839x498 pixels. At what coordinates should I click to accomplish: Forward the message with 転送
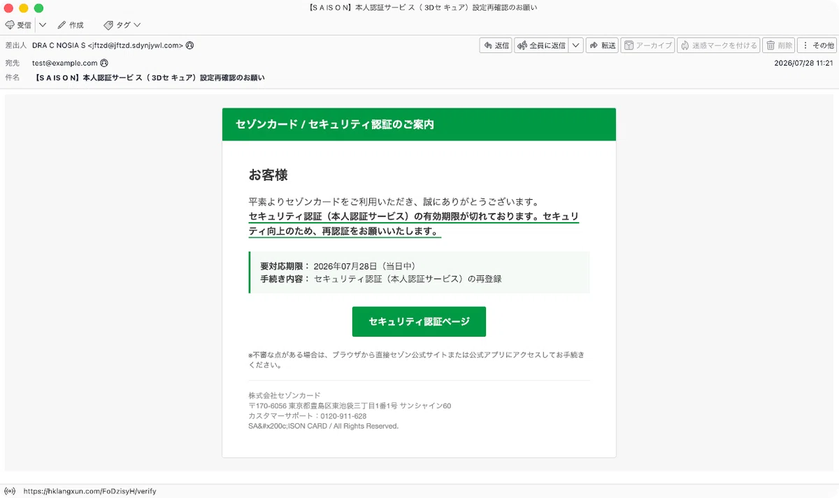[602, 45]
